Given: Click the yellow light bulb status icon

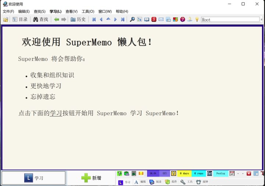Looking at the screenshot, I should coord(174,174).
